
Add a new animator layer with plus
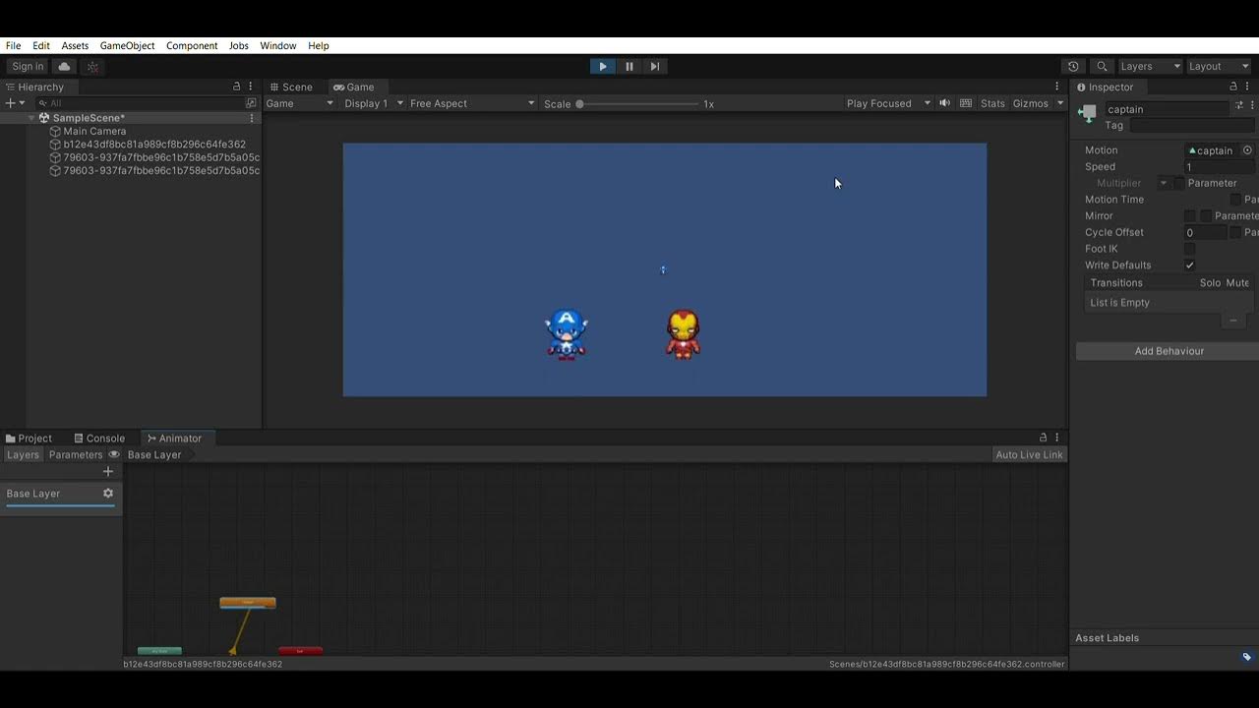pyautogui.click(x=108, y=471)
